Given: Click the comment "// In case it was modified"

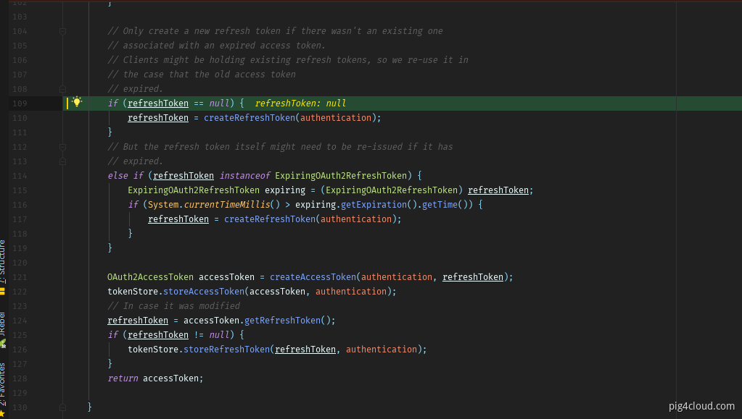Looking at the screenshot, I should tap(173, 306).
